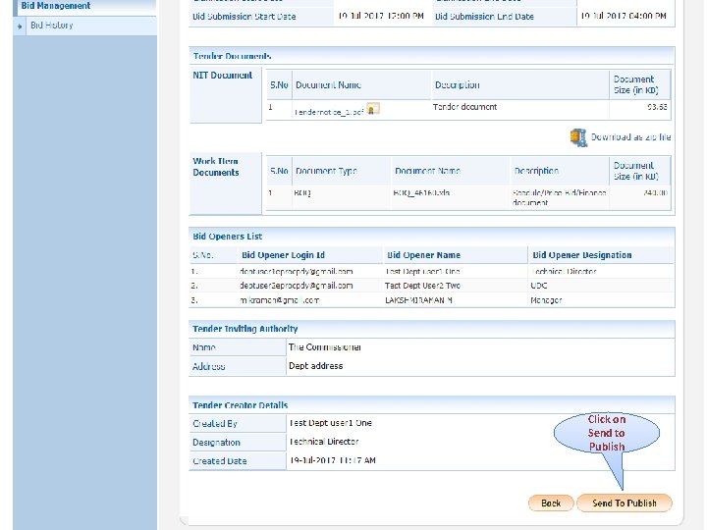Click the Send To Publish button

point(625,503)
